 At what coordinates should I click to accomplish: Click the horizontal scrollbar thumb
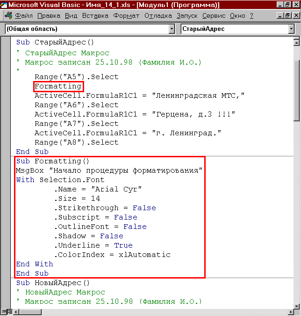[x=30, y=312]
